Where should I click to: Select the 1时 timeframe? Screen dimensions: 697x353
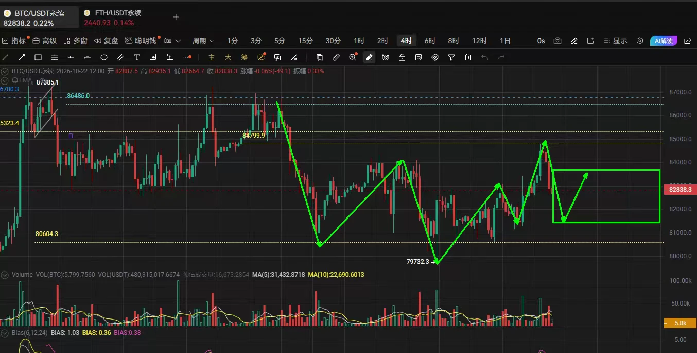[x=359, y=41]
